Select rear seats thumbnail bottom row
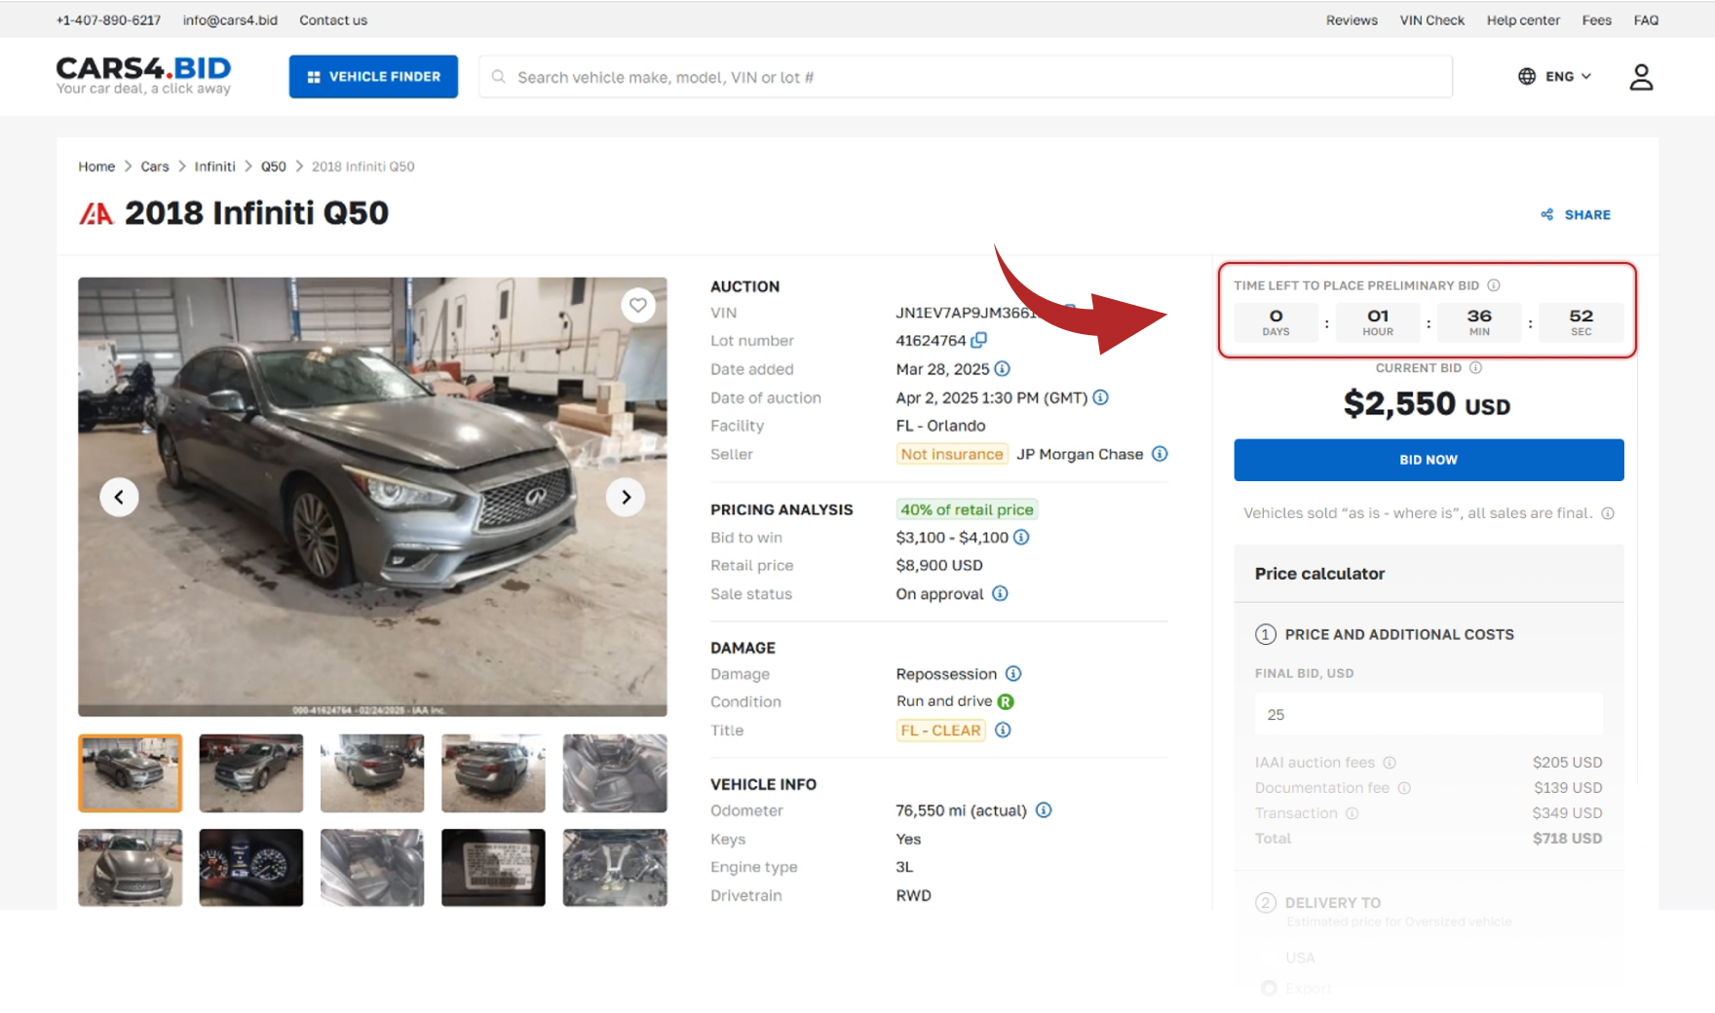Viewport: 1715px width, 1013px height. point(372,868)
